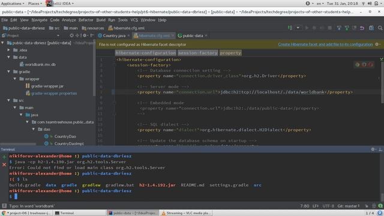Viewport: 384px width, 216px height.
Task: Click the VCS Update Project icon
Action: [339, 28]
